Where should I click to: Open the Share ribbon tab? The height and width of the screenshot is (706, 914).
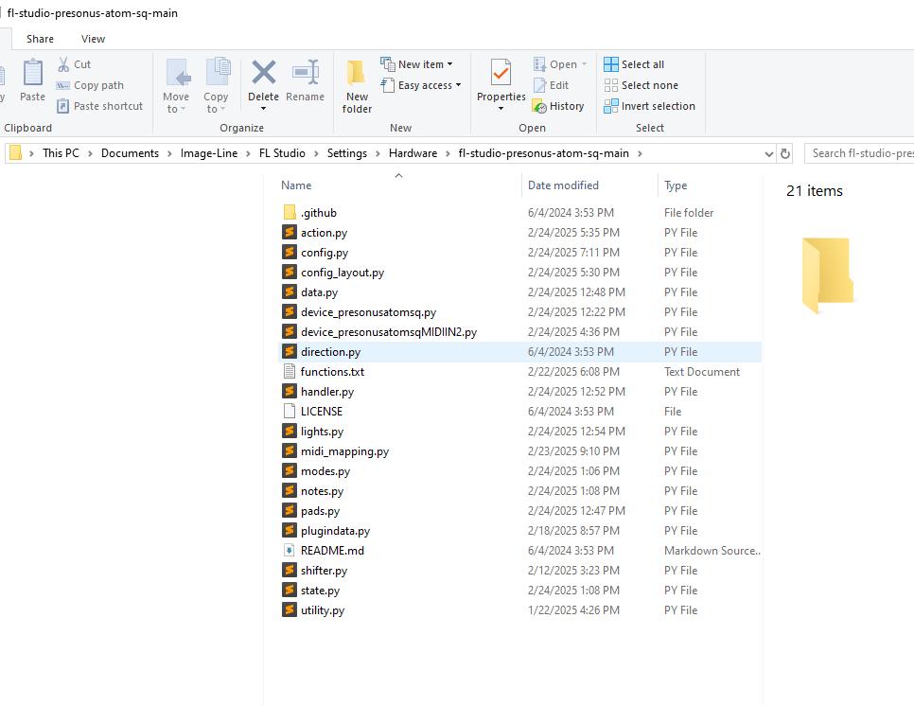41,39
